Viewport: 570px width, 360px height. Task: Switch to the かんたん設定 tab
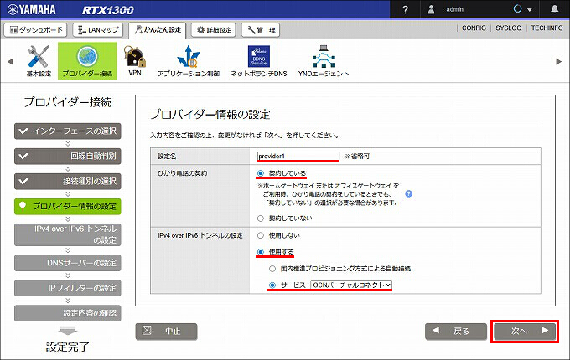pyautogui.click(x=158, y=30)
